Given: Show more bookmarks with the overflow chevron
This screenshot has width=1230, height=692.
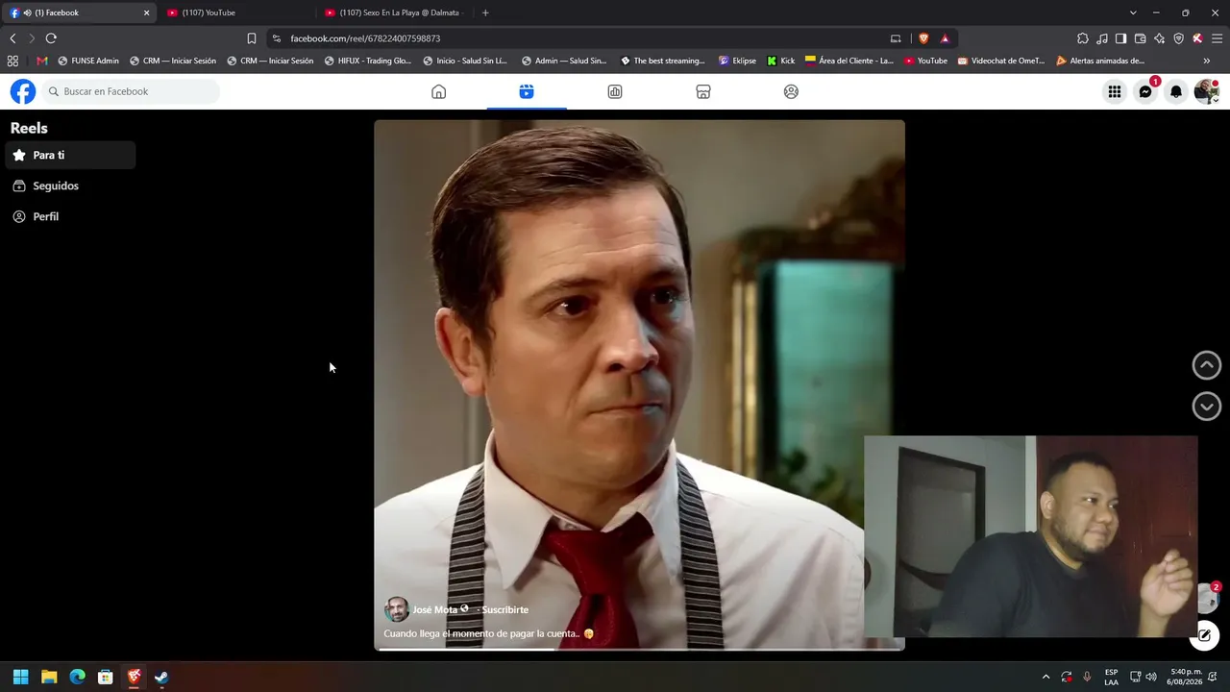Looking at the screenshot, I should [1207, 61].
